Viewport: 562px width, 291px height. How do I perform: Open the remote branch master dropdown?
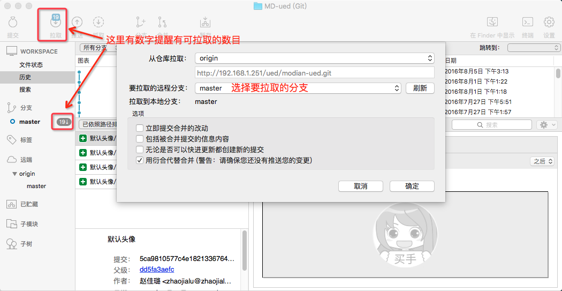point(298,88)
